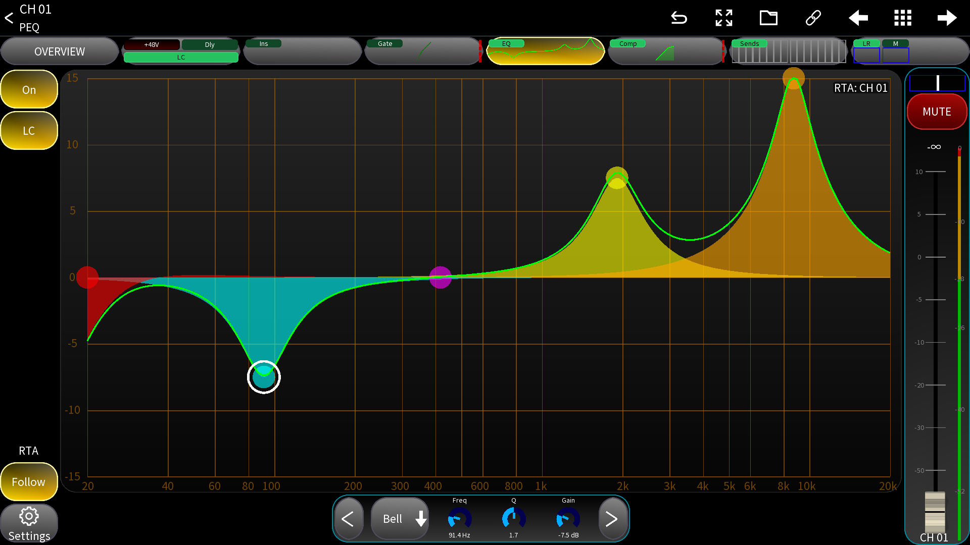This screenshot has height=545, width=970.
Task: Go to previous channel with left arrow
Action: click(x=858, y=18)
